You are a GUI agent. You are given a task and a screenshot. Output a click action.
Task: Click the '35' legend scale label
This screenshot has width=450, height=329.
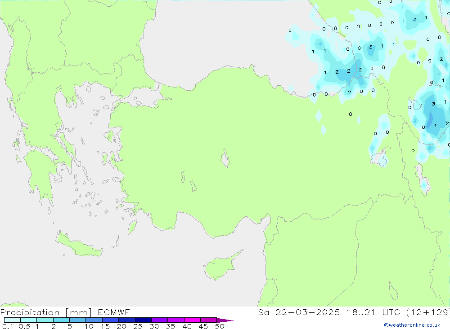(171, 326)
